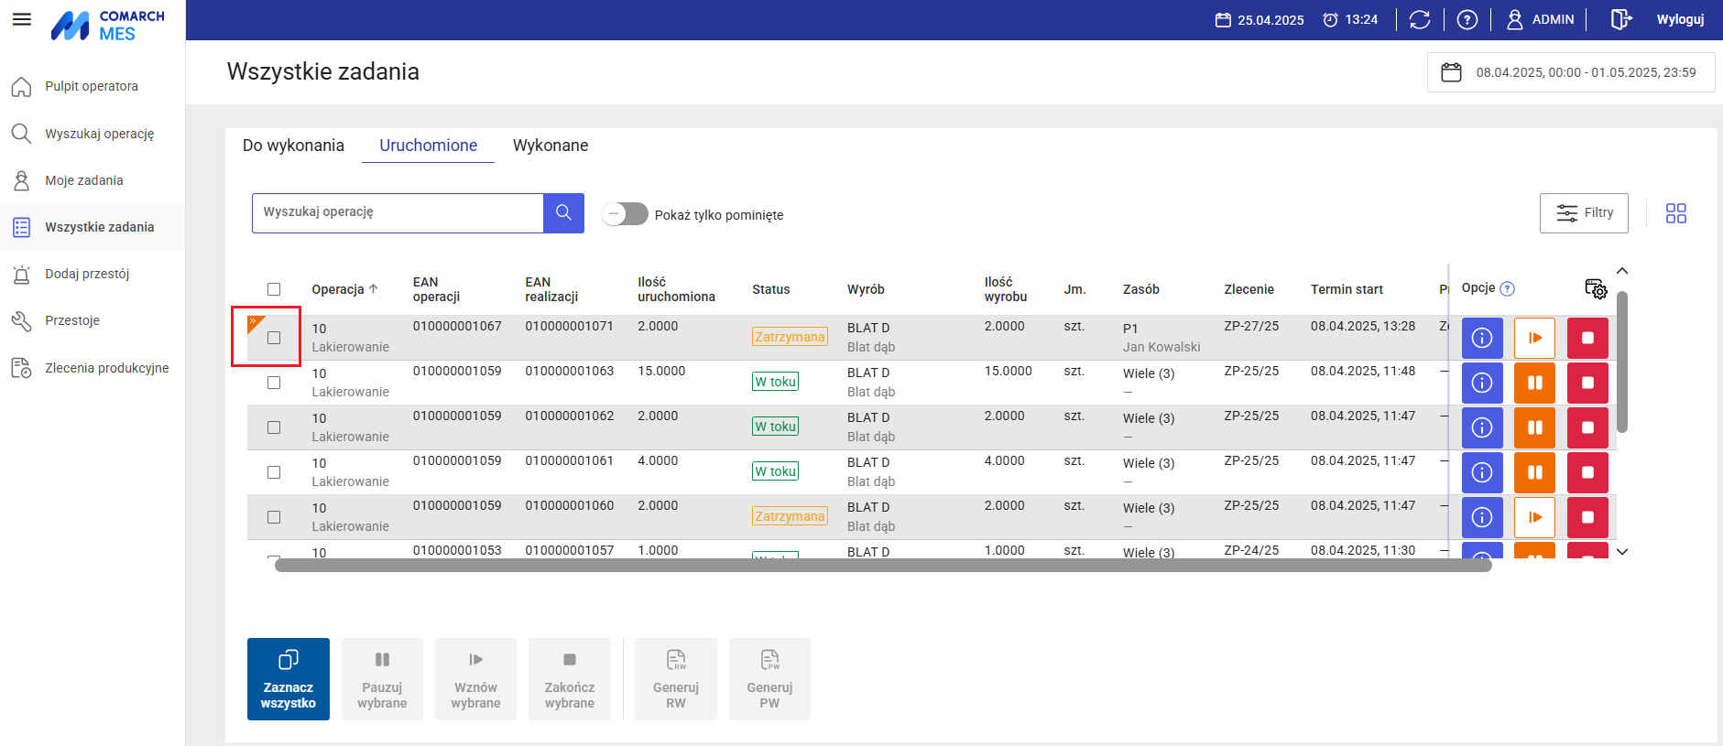
Task: Click the horizontal table scrollbar
Action: (882, 566)
